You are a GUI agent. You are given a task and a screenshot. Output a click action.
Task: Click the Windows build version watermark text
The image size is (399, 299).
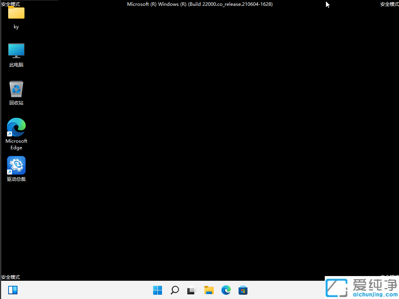click(199, 4)
